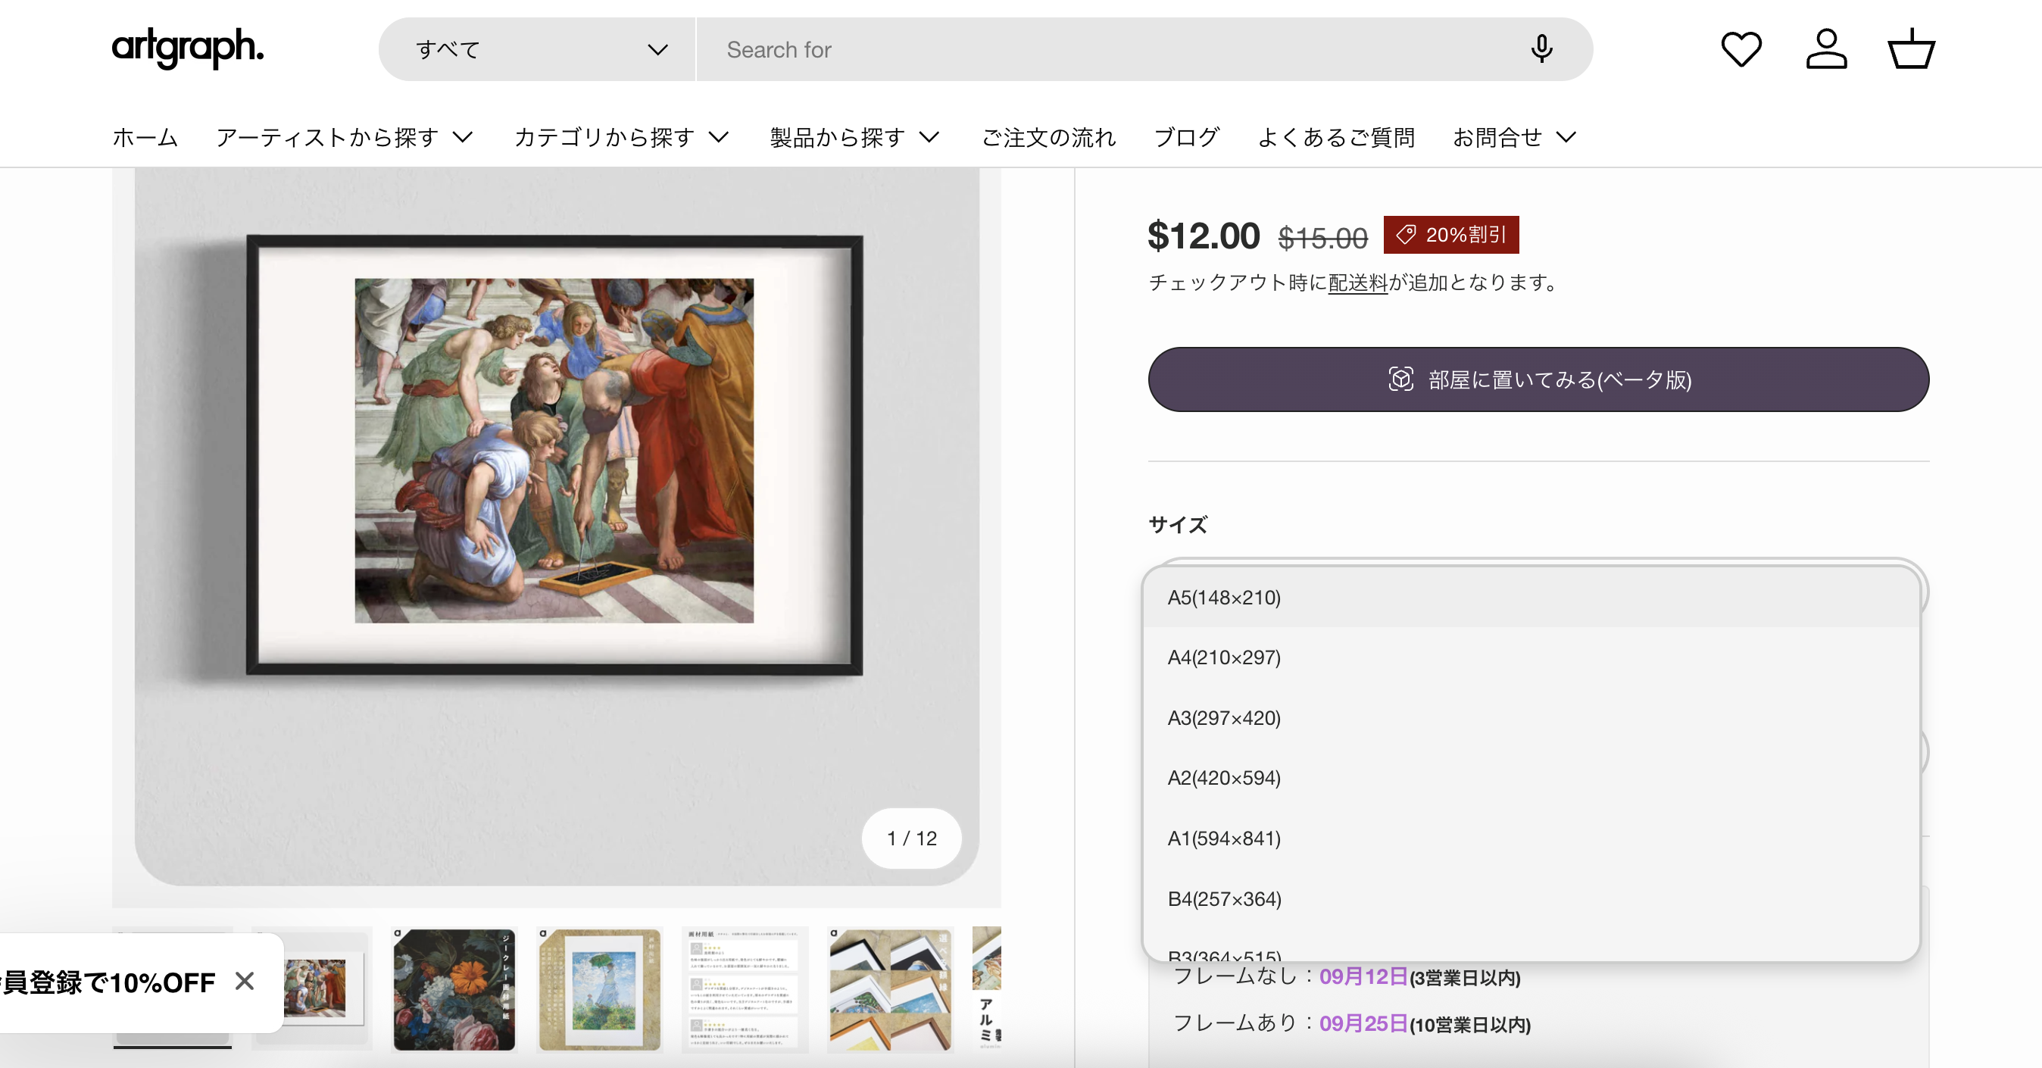Select the Monet parasol woman thumbnail

pyautogui.click(x=599, y=989)
